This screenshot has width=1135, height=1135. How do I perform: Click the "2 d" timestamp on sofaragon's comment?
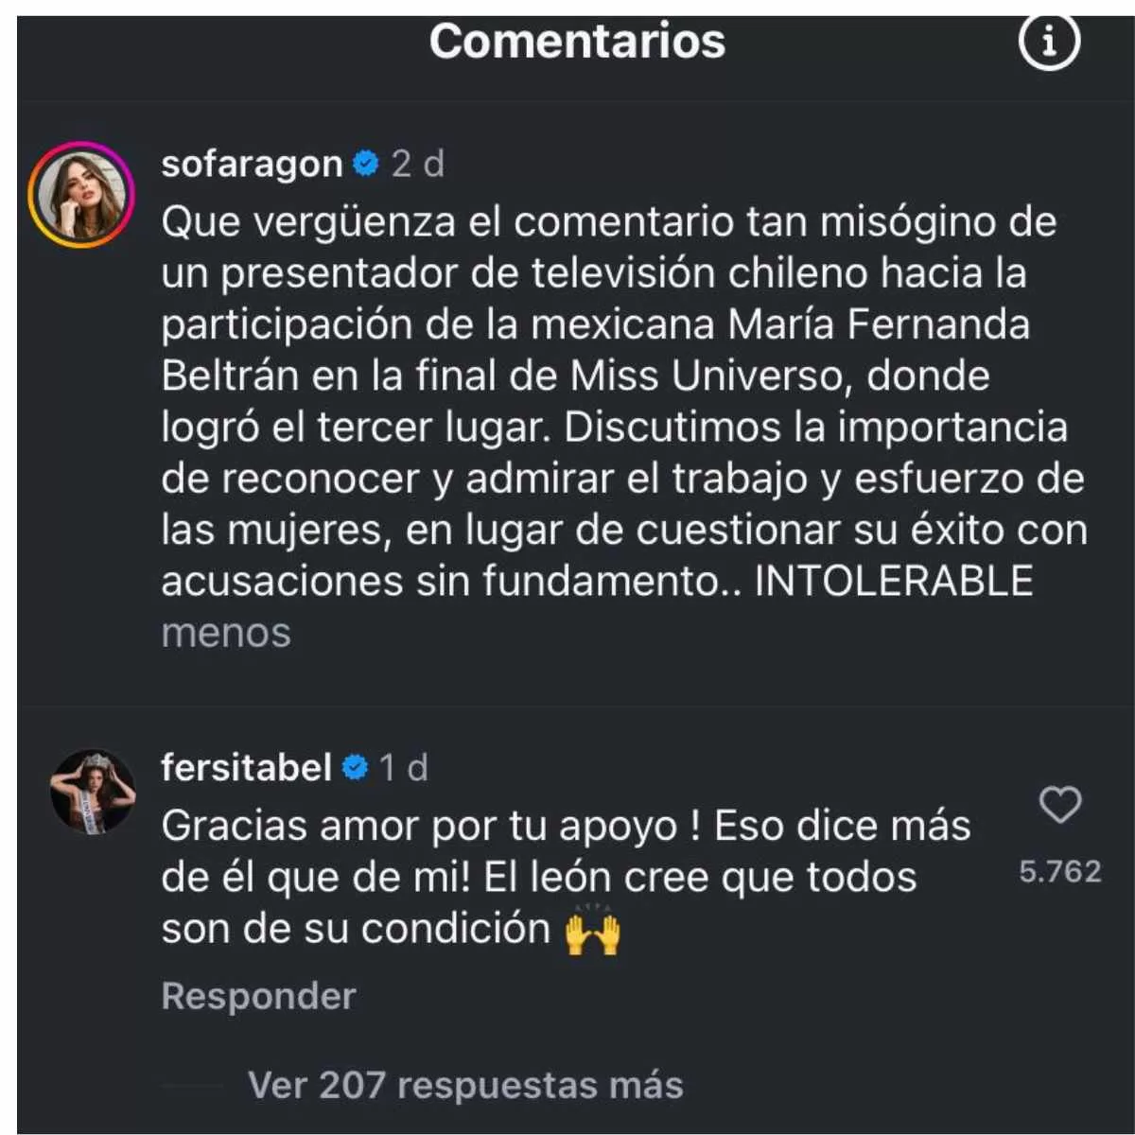coord(417,165)
